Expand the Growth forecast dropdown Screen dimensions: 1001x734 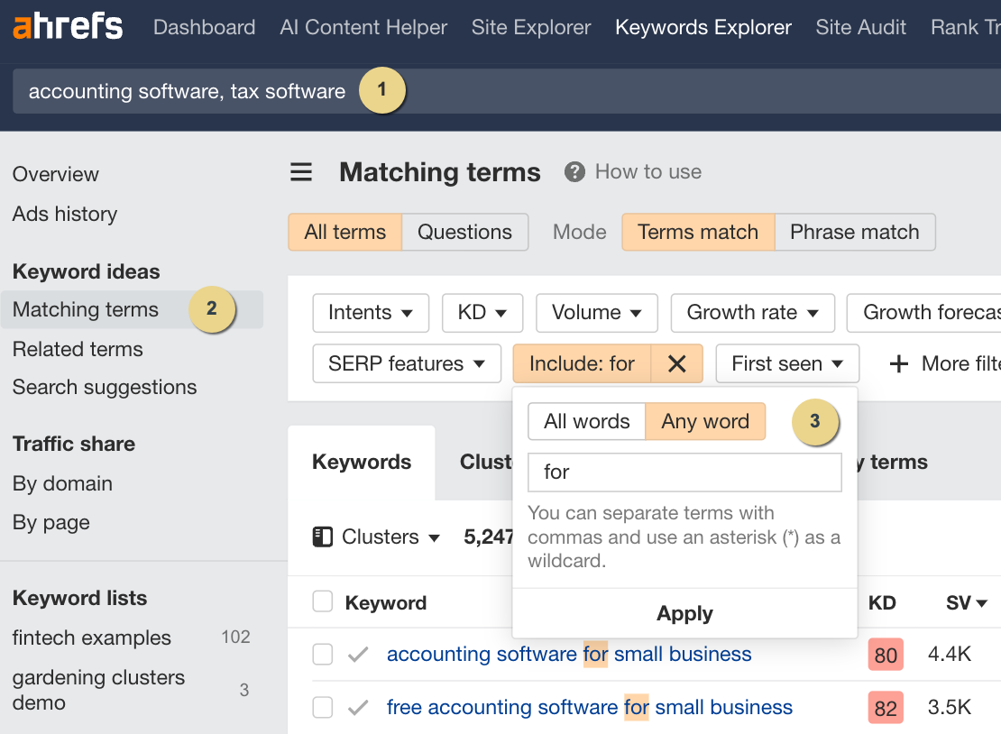924,313
